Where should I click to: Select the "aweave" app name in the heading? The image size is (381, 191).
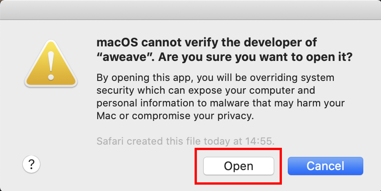coord(125,57)
